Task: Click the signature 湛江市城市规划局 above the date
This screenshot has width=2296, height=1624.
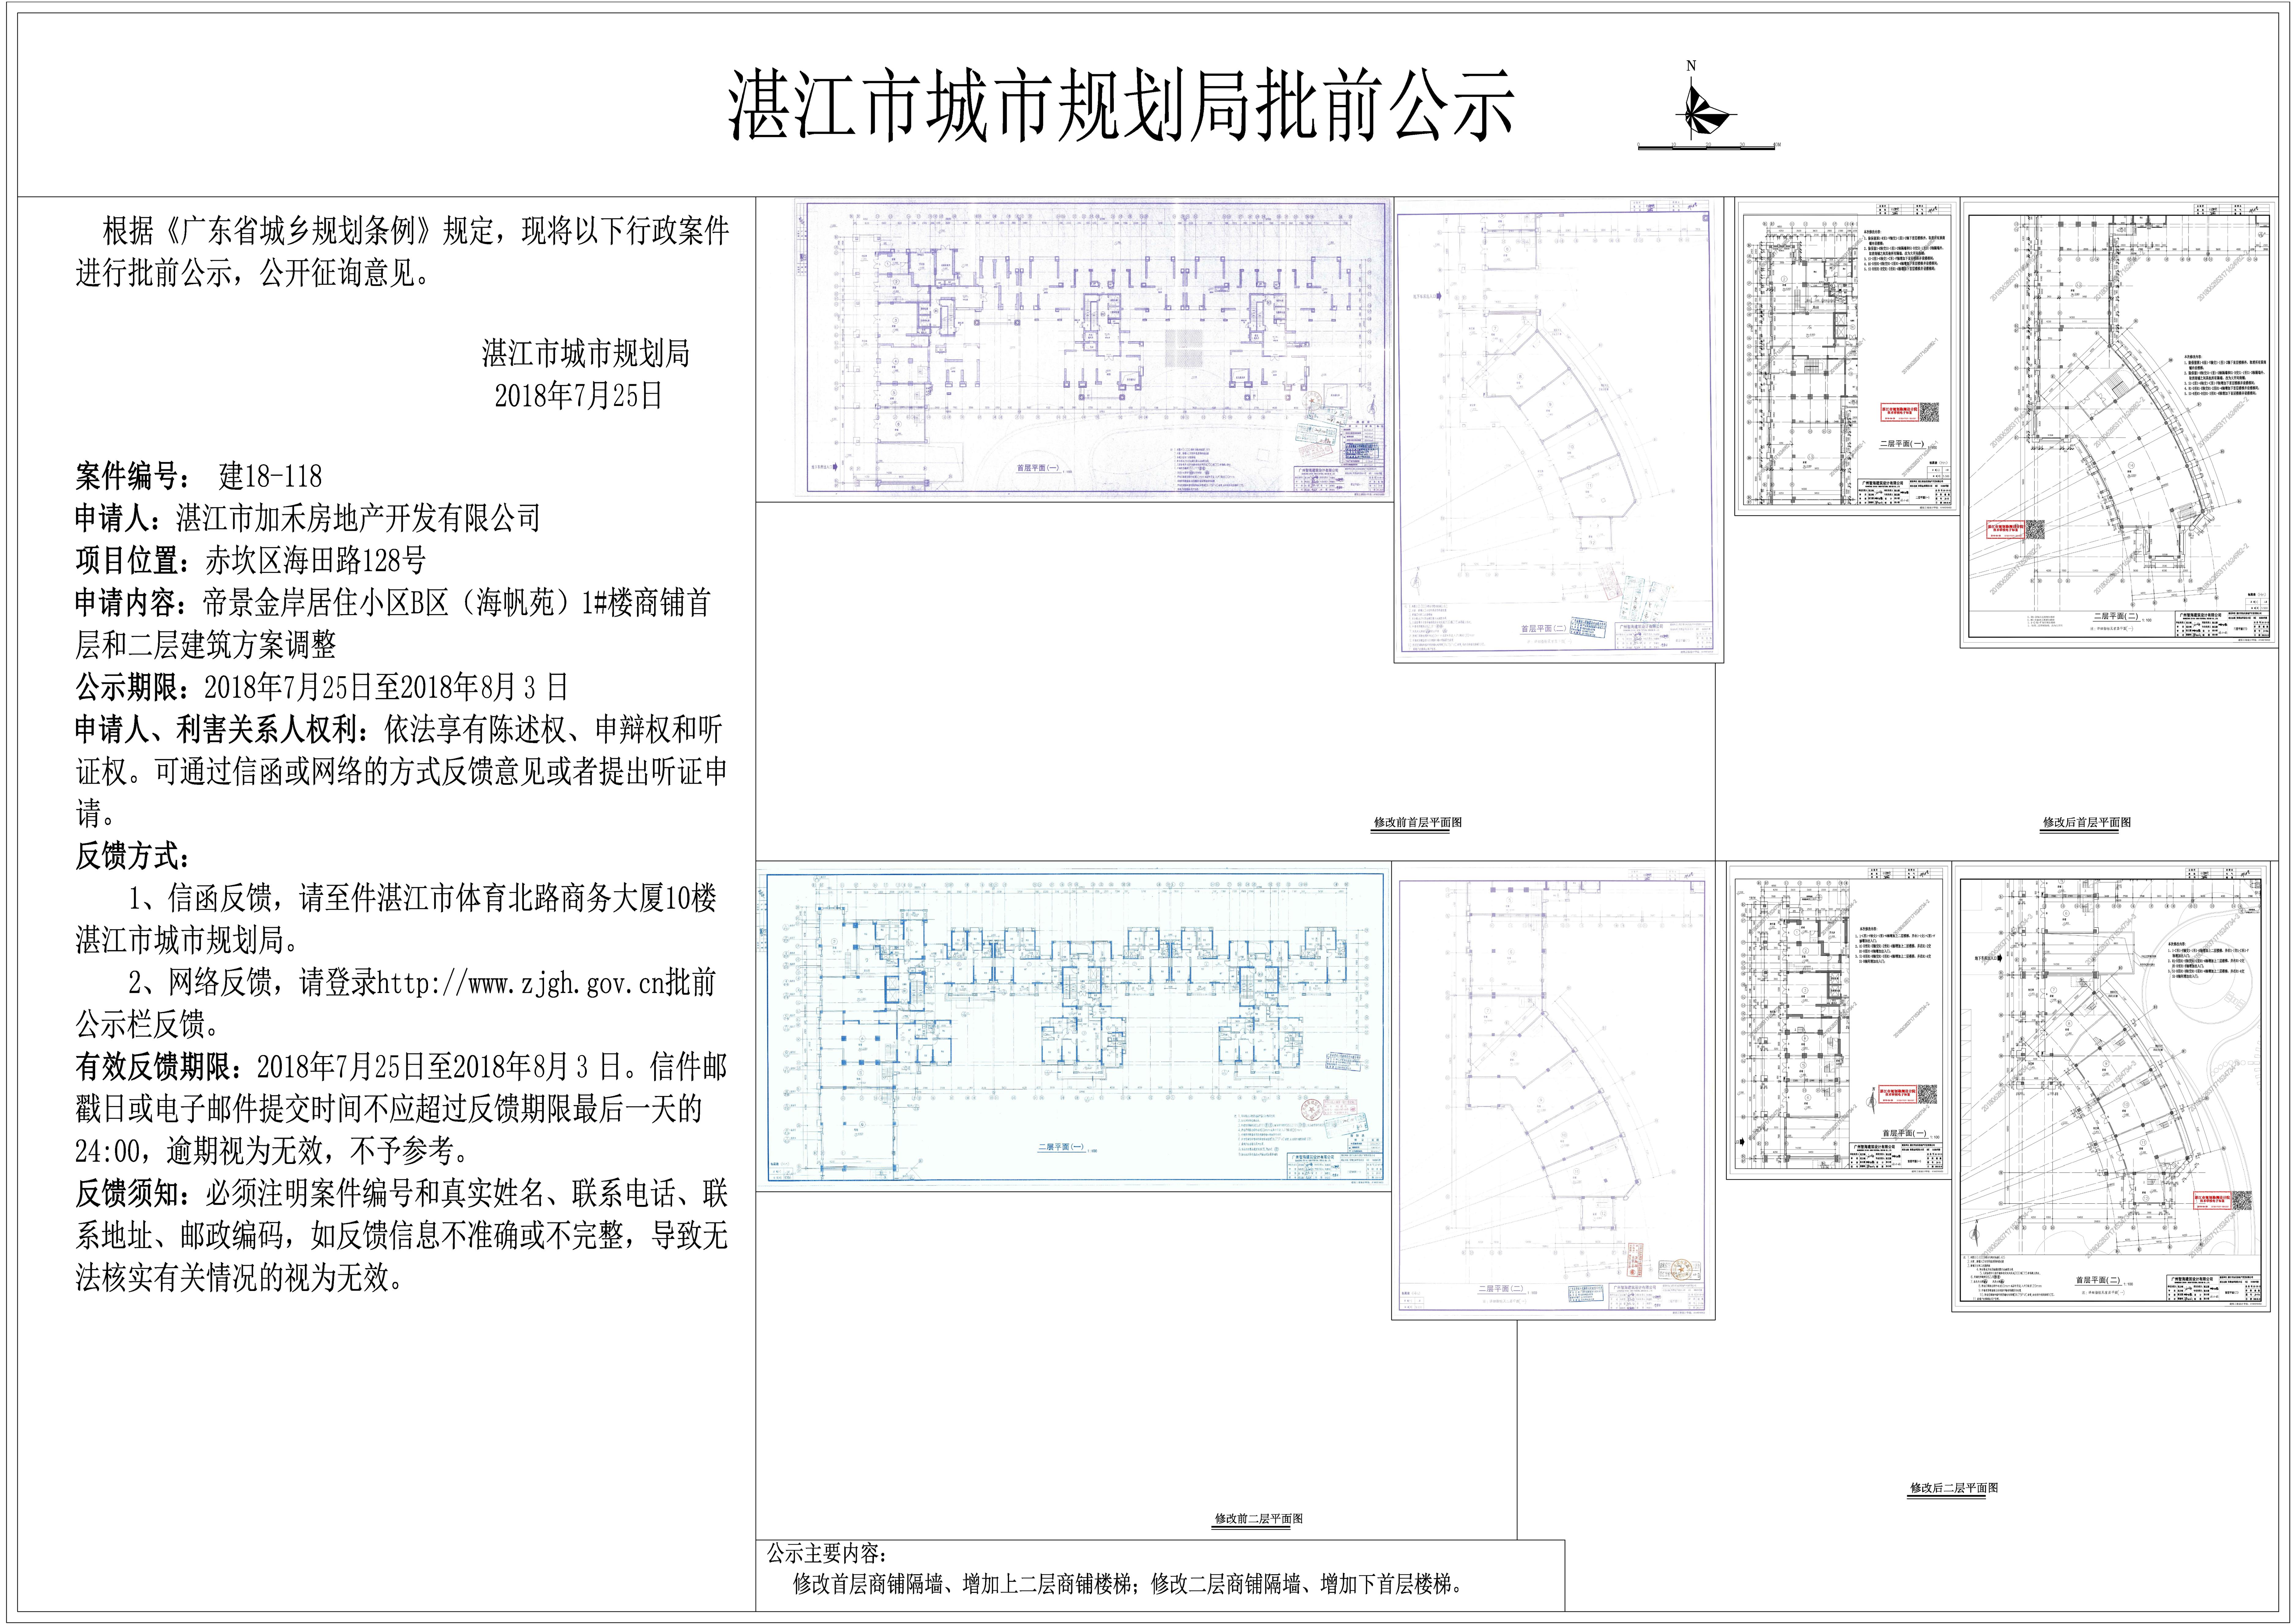Action: 586,353
